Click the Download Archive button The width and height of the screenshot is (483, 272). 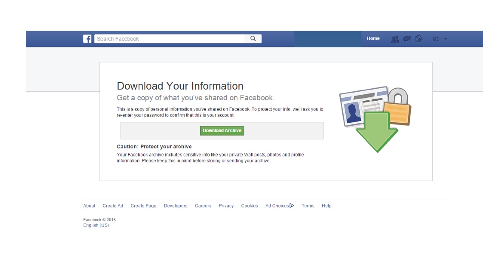pyautogui.click(x=222, y=130)
